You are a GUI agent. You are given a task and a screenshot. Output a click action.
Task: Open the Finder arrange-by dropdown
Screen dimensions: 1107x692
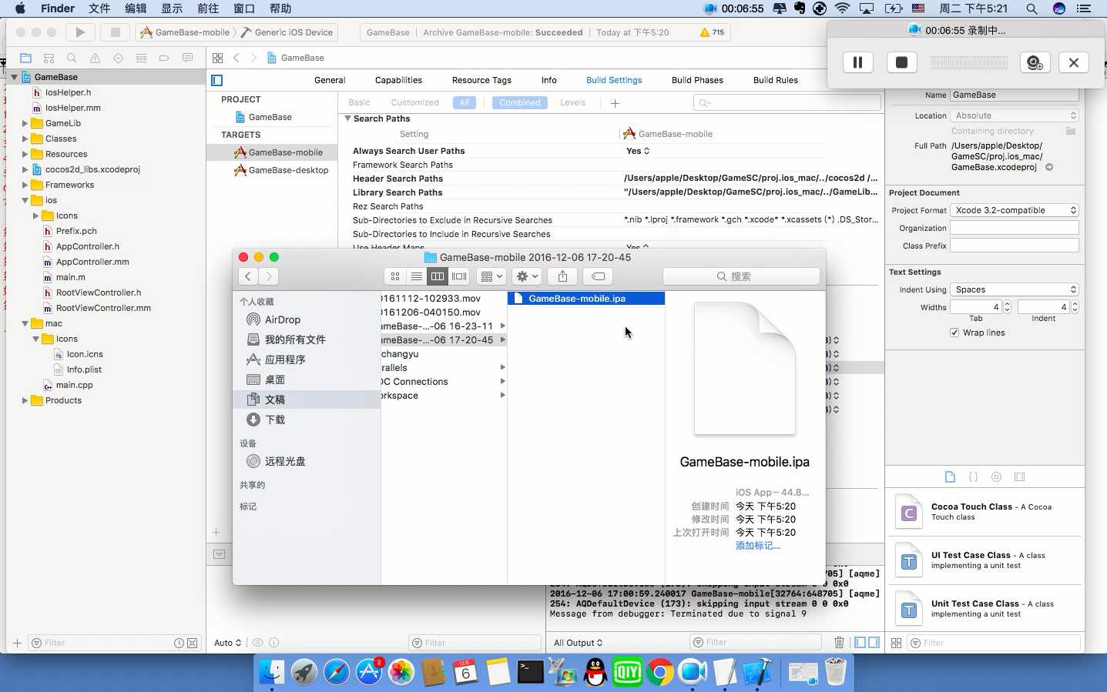[x=491, y=276]
